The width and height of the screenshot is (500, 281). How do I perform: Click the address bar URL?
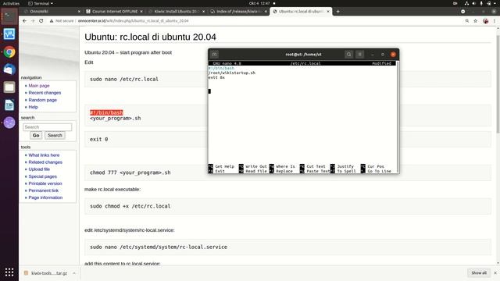tap(133, 21)
